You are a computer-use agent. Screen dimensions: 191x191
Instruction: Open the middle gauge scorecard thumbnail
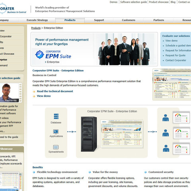coord(181,133)
